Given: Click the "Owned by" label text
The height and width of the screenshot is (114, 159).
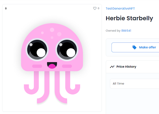Looking at the screenshot, I should 113,31.
